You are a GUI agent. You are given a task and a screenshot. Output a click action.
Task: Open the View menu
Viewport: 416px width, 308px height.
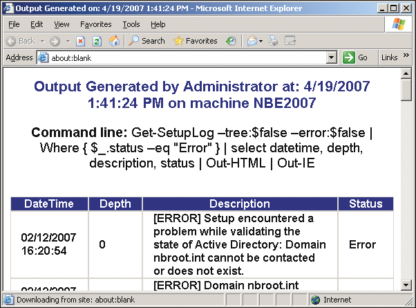pos(62,24)
